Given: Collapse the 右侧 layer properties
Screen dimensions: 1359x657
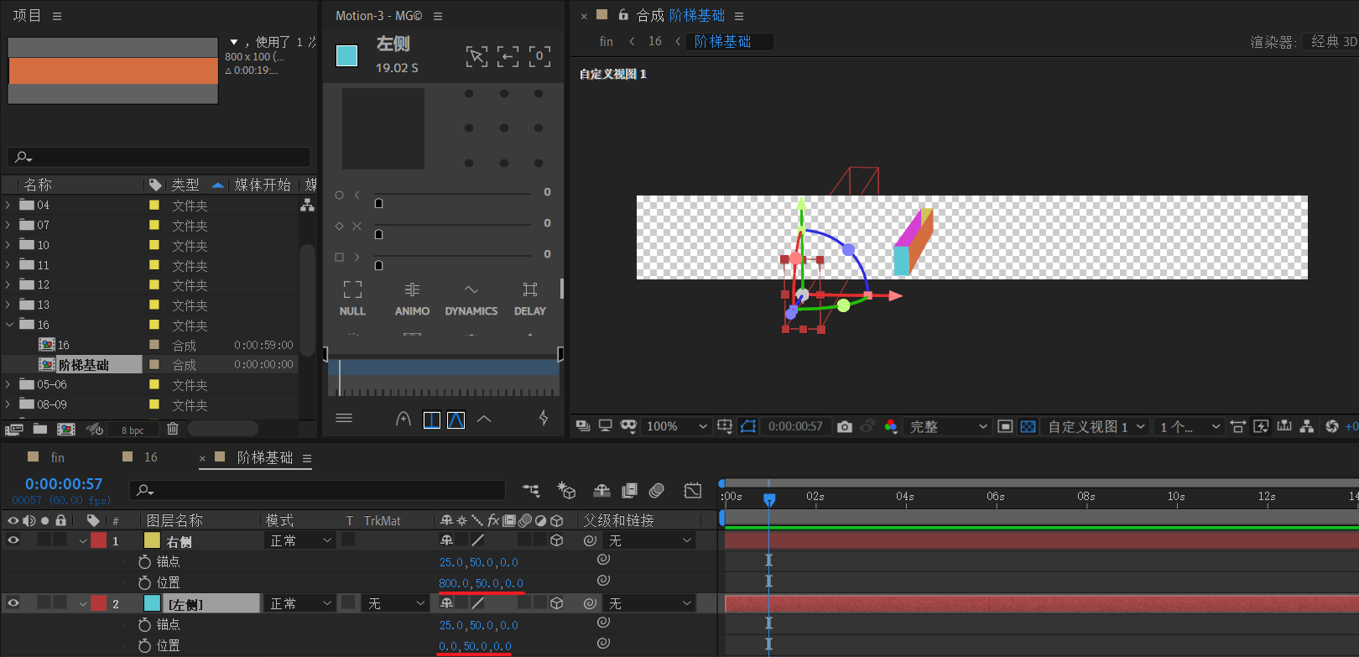Looking at the screenshot, I should pos(82,541).
